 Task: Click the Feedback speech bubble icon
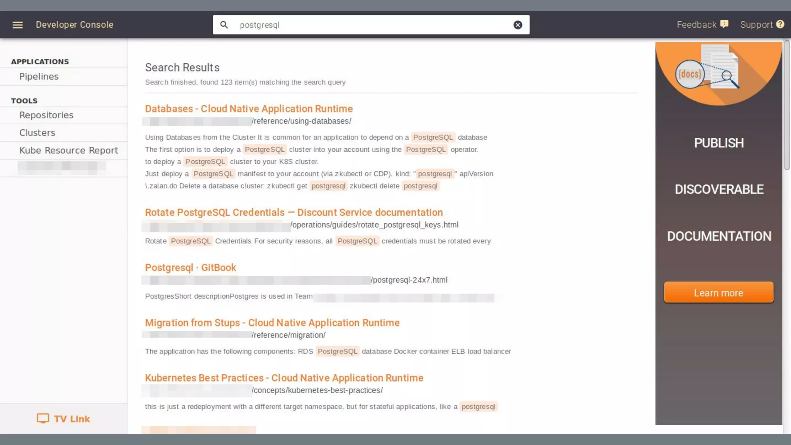(x=724, y=24)
